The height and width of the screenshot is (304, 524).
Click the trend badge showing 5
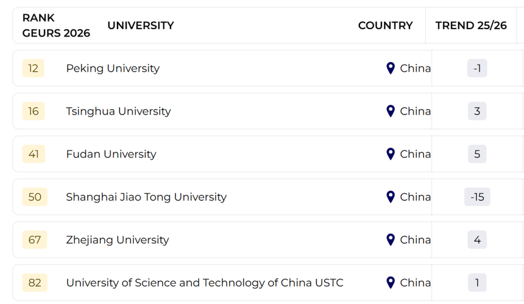click(x=477, y=154)
